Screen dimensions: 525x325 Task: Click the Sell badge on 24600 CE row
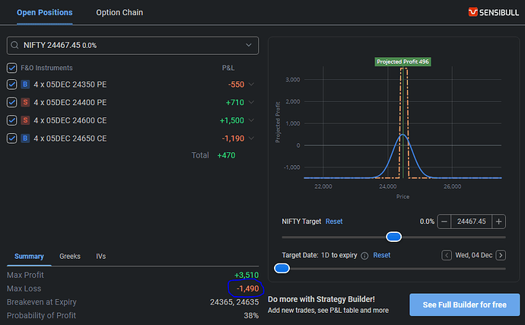click(25, 120)
